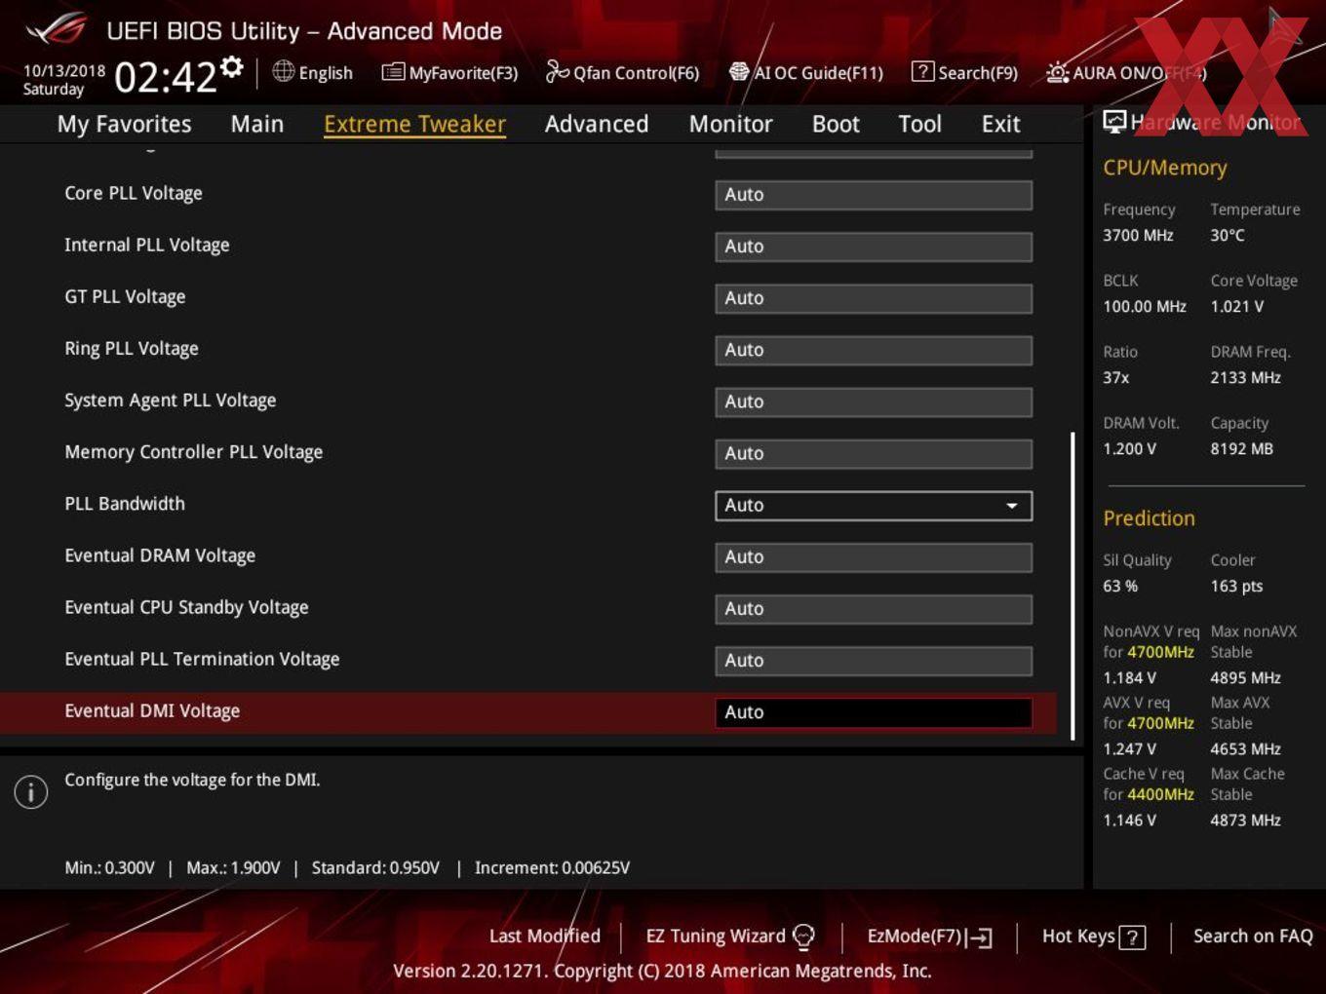
Task: Click the clock settings gear icon
Action: pyautogui.click(x=232, y=66)
